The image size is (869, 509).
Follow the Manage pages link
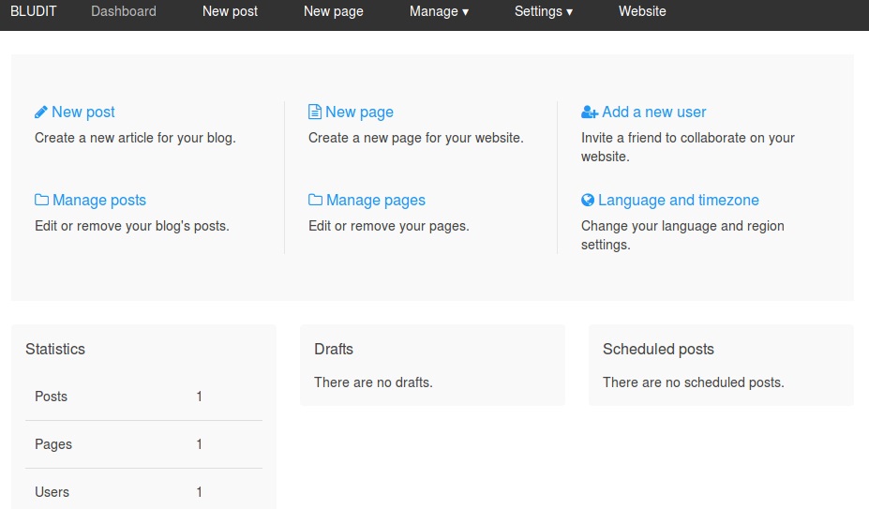376,201
